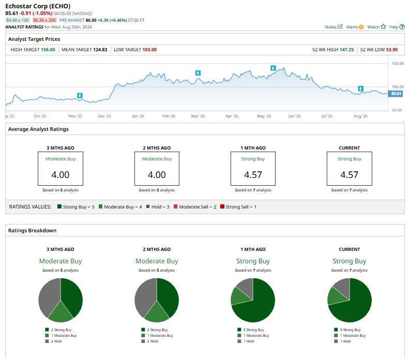The image size is (411, 358).
Task: Click the Hold = 3 legend swatch
Action: pos(148,206)
